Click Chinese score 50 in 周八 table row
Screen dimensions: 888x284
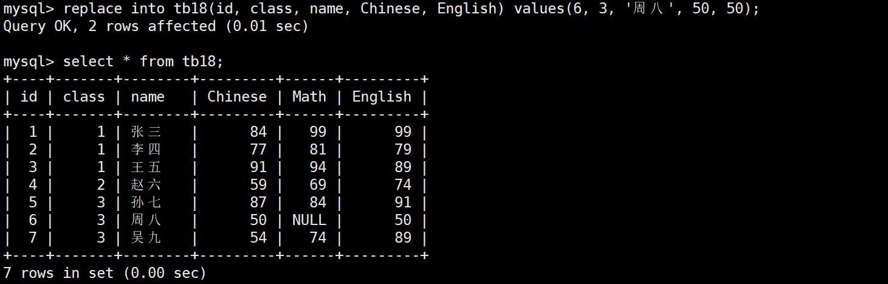[258, 220]
